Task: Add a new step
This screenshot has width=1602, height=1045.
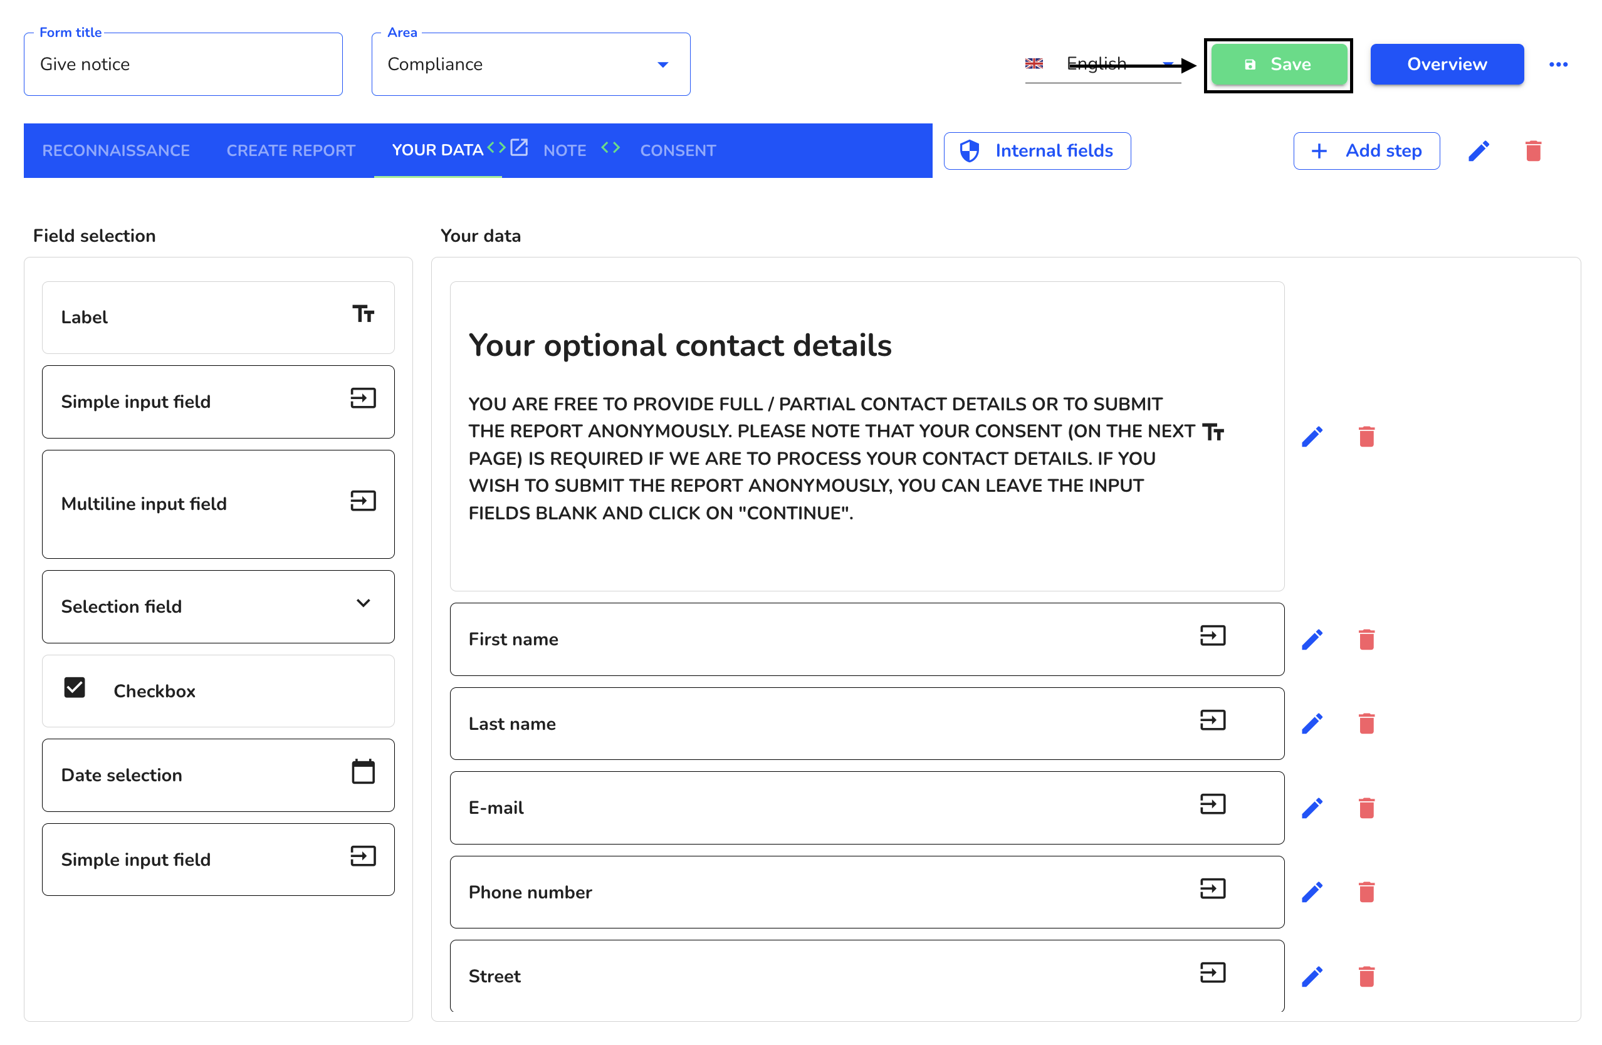Action: coord(1366,151)
